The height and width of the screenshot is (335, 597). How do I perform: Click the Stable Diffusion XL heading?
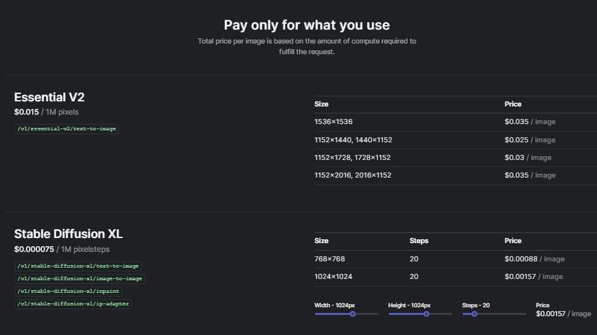[x=68, y=234]
